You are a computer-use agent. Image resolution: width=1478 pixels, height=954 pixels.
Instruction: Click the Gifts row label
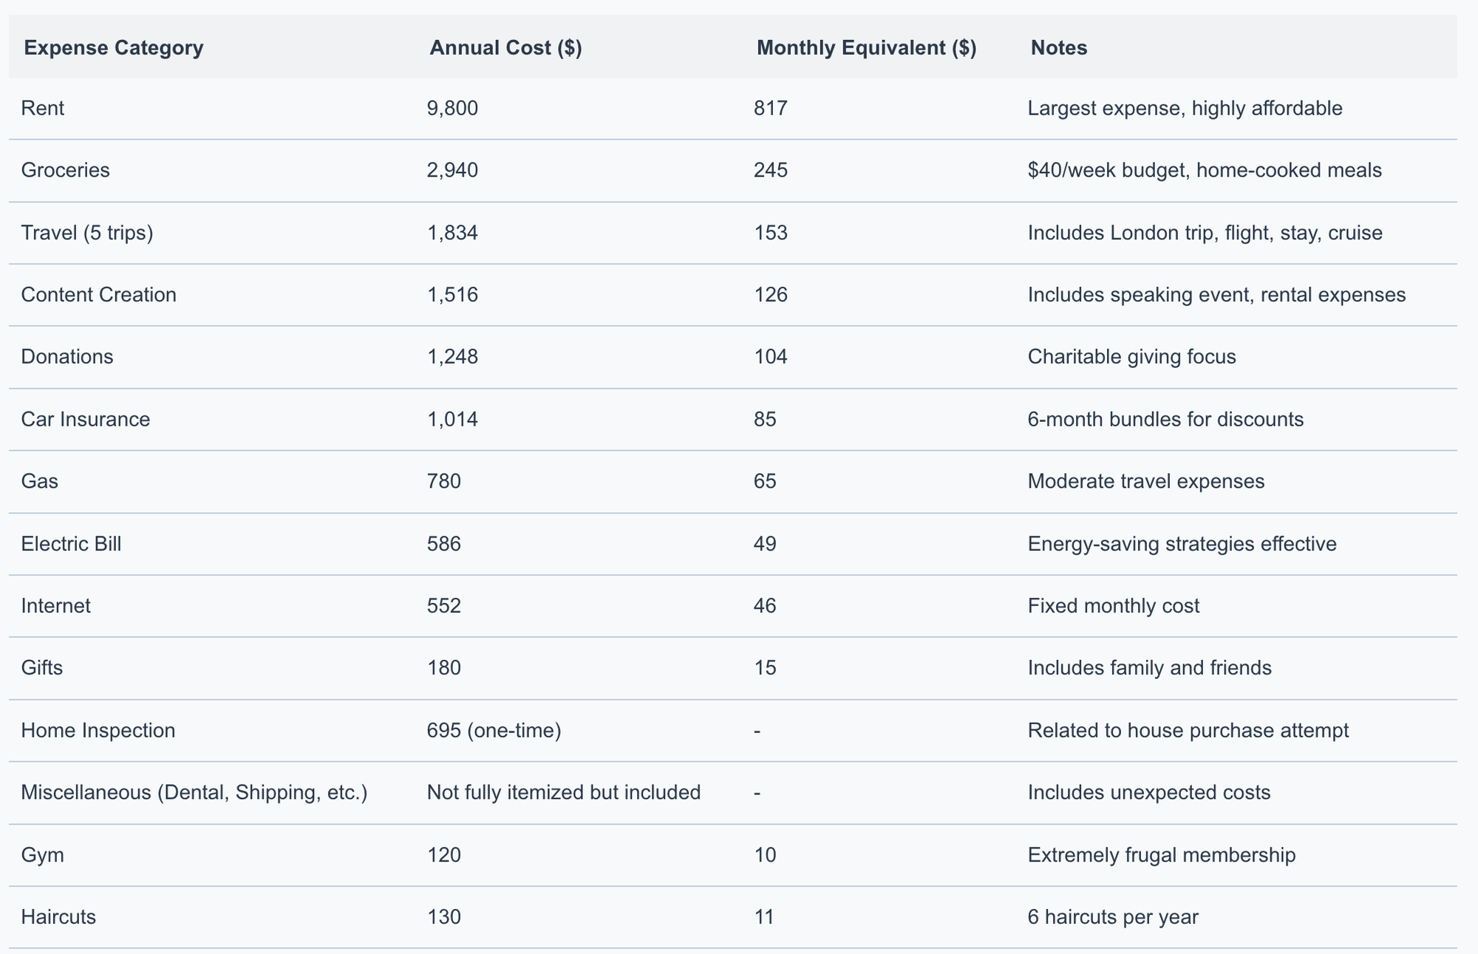pos(42,668)
